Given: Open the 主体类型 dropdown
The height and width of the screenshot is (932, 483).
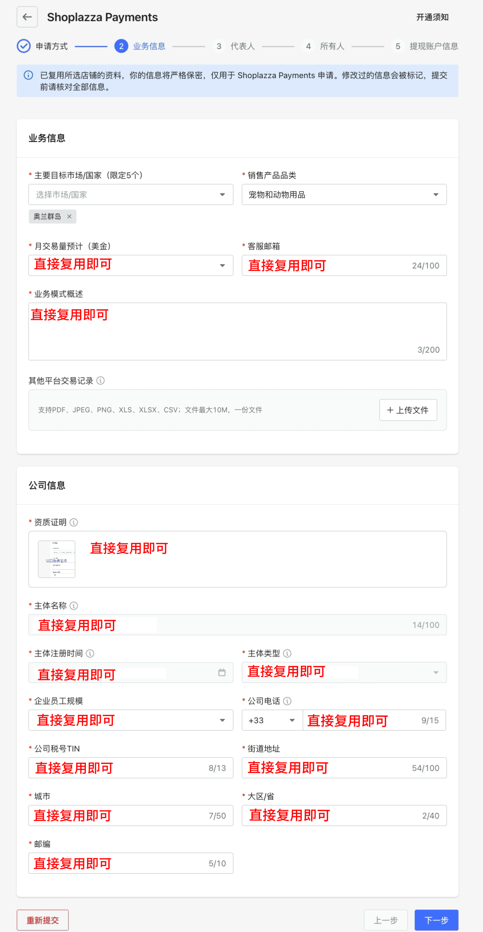Looking at the screenshot, I should click(x=344, y=673).
